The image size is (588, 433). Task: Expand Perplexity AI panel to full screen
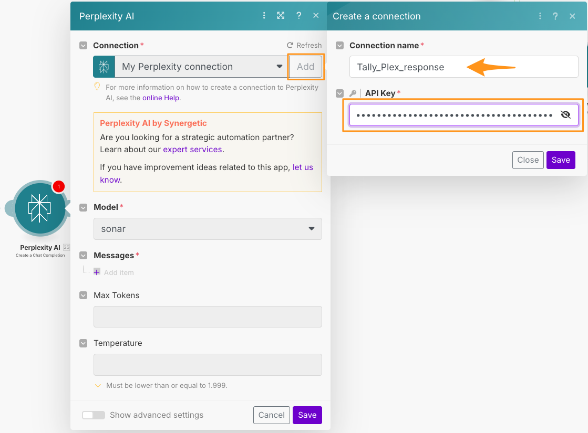click(281, 15)
